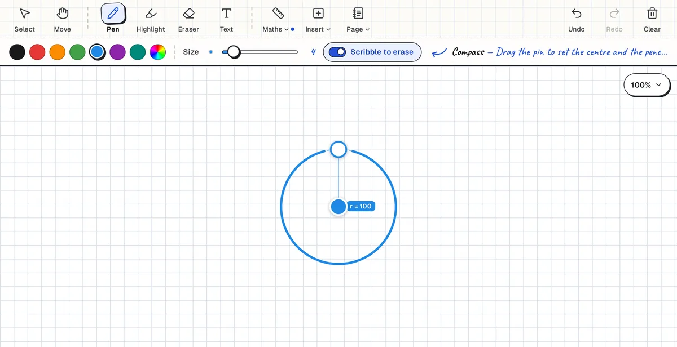677x347 pixels.
Task: Activate the Move hand tool
Action: pyautogui.click(x=63, y=20)
